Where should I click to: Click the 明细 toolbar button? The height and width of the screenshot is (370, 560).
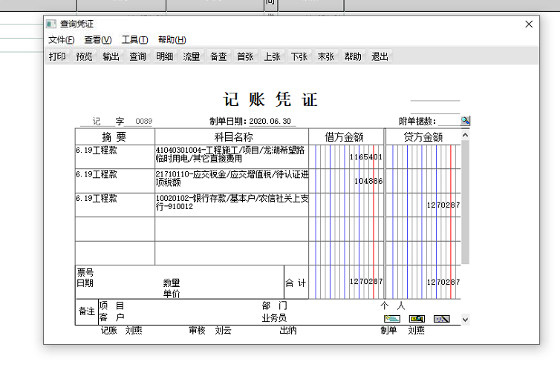pyautogui.click(x=165, y=56)
